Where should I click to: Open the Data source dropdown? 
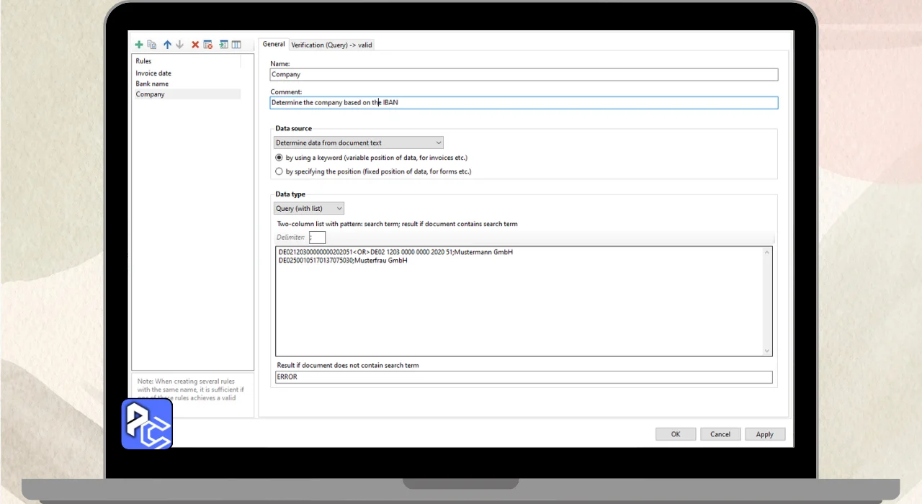tap(358, 143)
